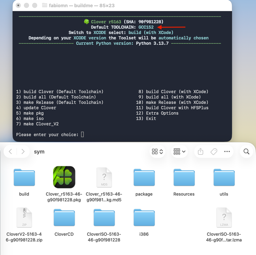Click the 'CloverV2-5163-46-g90f981228.zip' file name

coord(24,237)
